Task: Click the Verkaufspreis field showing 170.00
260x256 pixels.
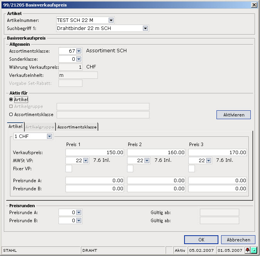Action: click(218, 153)
